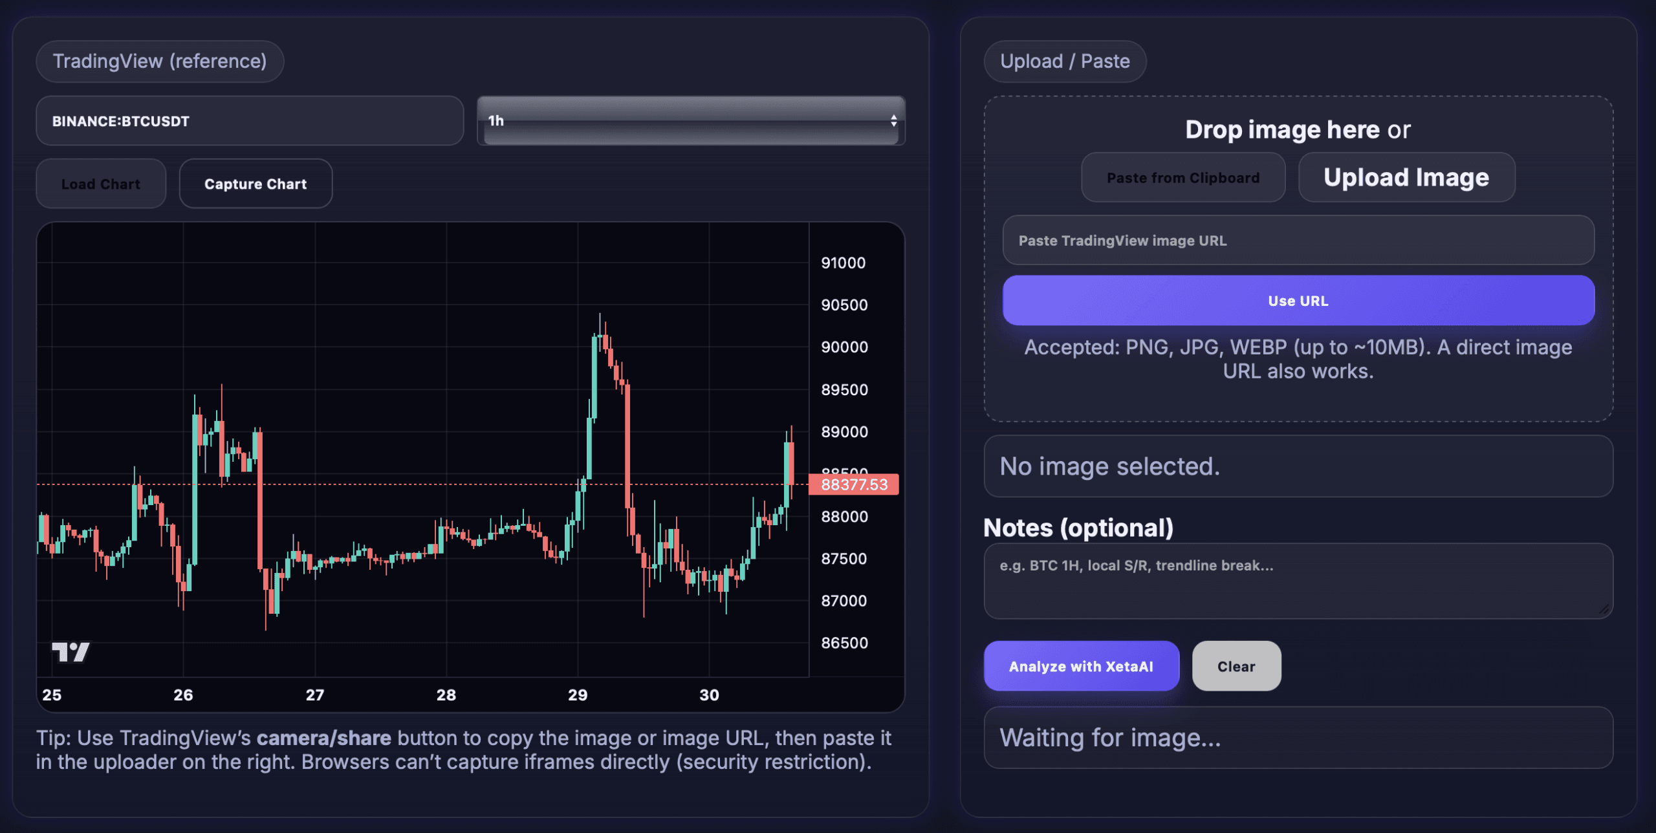Submit the URL with Use URL
Viewport: 1656px width, 833px height.
tap(1298, 299)
